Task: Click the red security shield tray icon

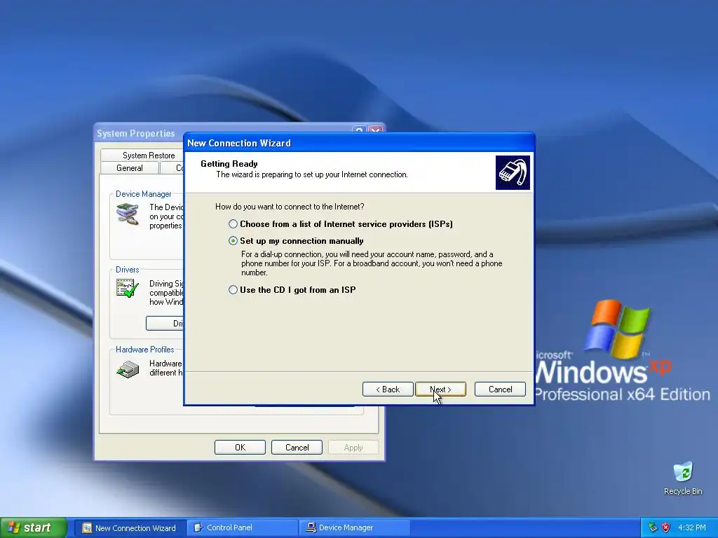Action: (x=666, y=528)
